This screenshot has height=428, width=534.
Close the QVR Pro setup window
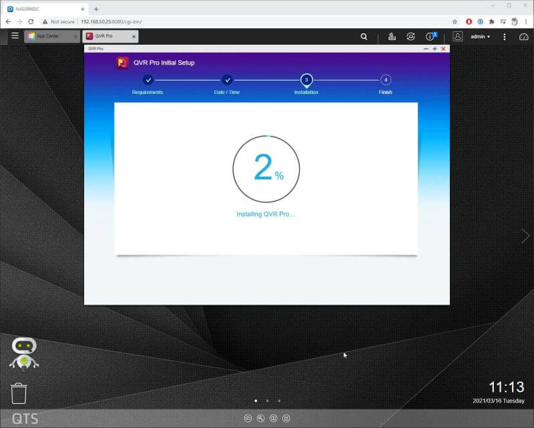(443, 49)
